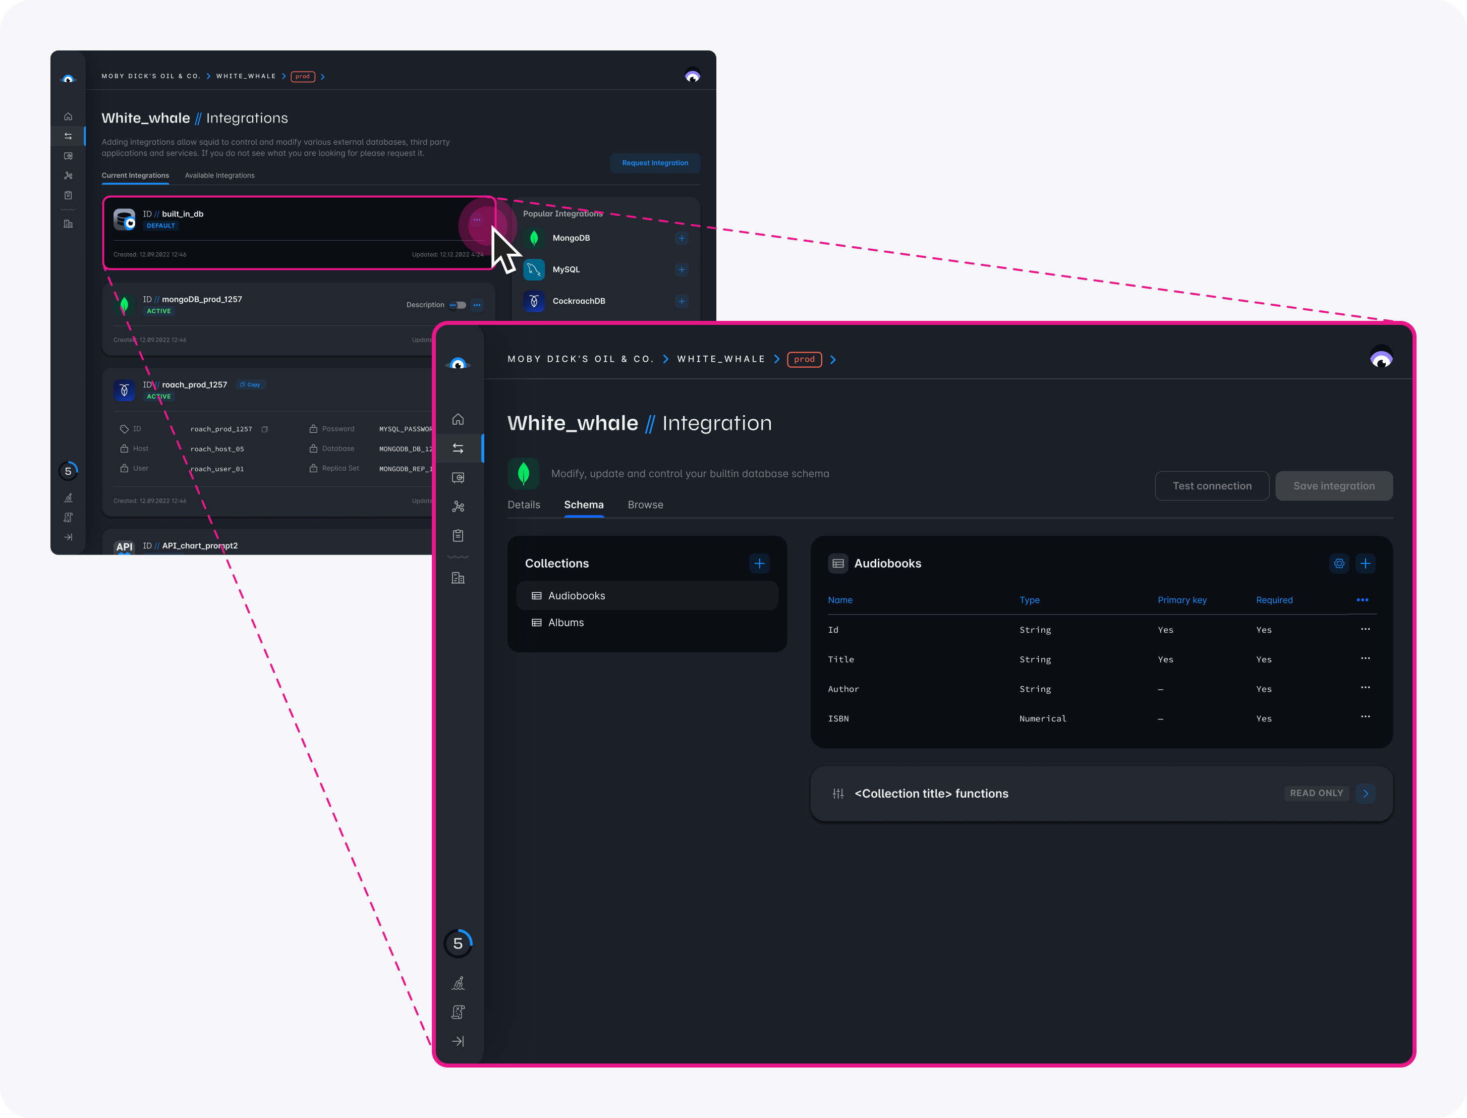
Task: Click the squid logo in front window
Action: point(458,364)
